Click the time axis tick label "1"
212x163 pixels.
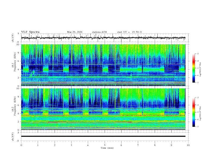(x=38, y=145)
